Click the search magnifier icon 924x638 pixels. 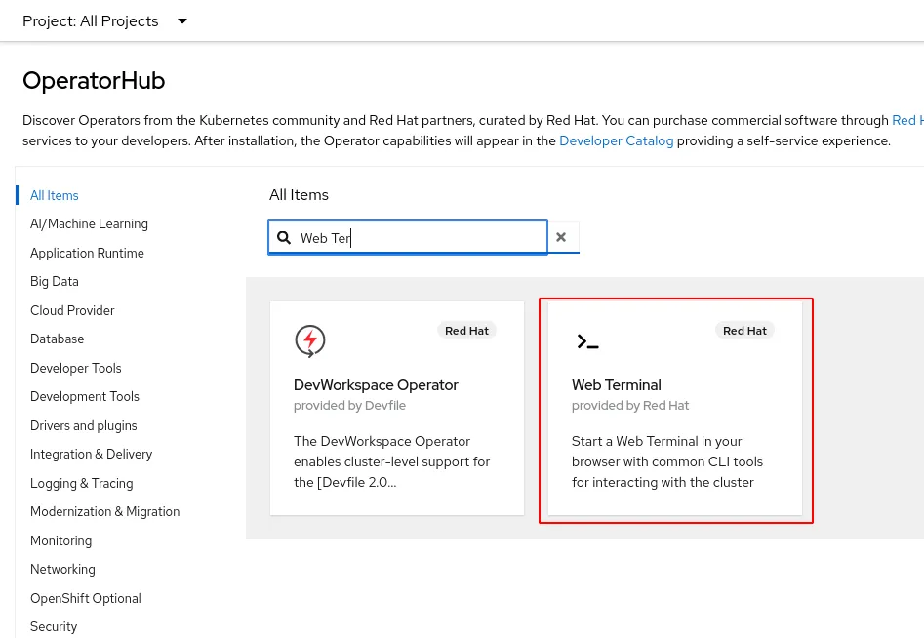(284, 238)
